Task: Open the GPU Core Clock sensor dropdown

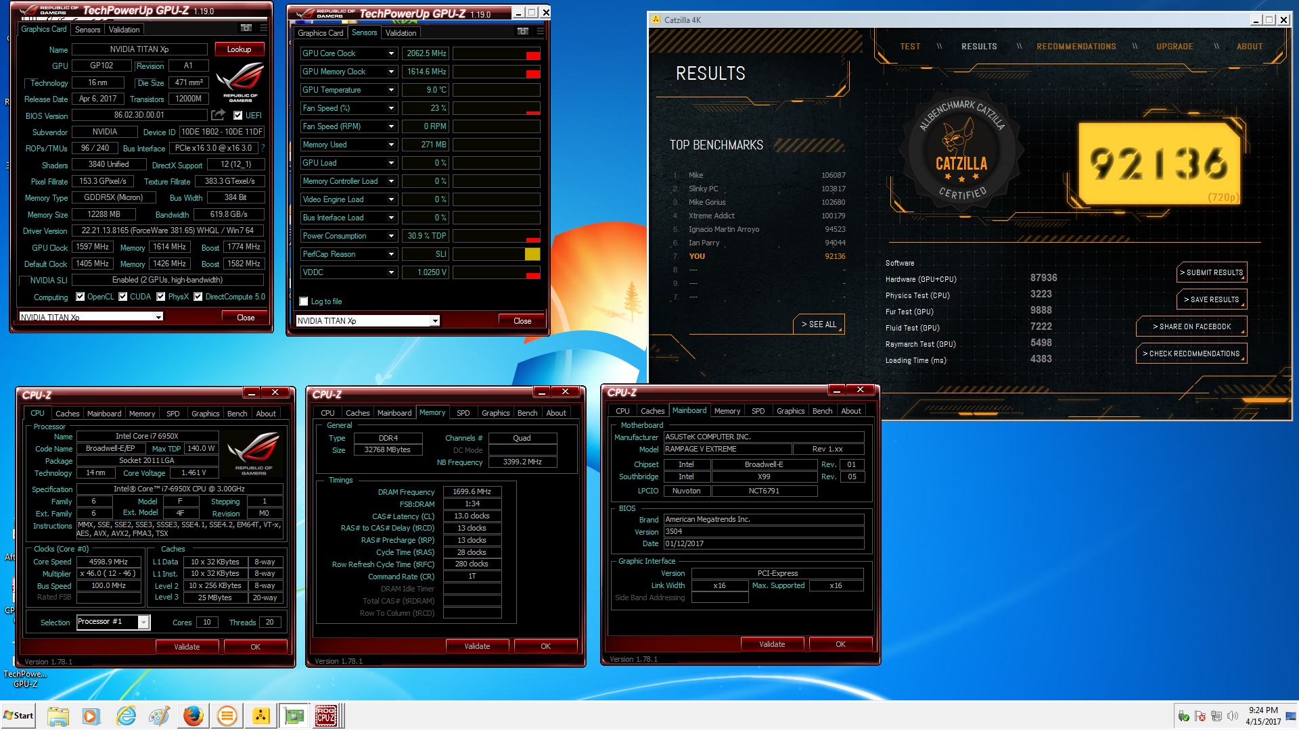Action: (391, 53)
